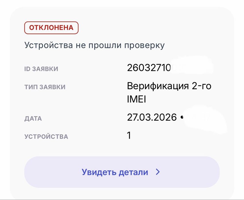Click the ТИП ЗАЯВКИ field label

coord(45,87)
